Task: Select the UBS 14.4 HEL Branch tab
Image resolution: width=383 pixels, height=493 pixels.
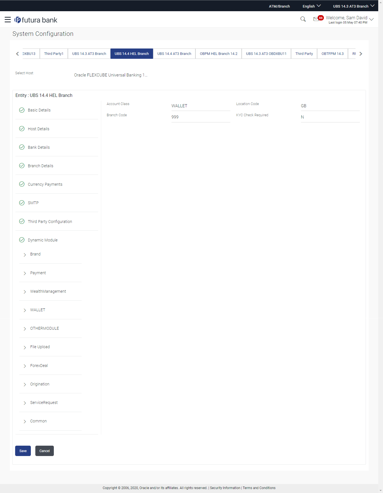Action: (132, 54)
